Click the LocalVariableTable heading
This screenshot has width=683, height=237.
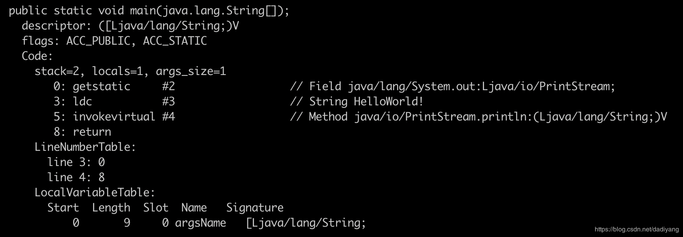(95, 192)
